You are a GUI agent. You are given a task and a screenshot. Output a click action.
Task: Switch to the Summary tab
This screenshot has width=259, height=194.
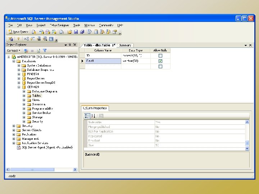tap(125, 45)
